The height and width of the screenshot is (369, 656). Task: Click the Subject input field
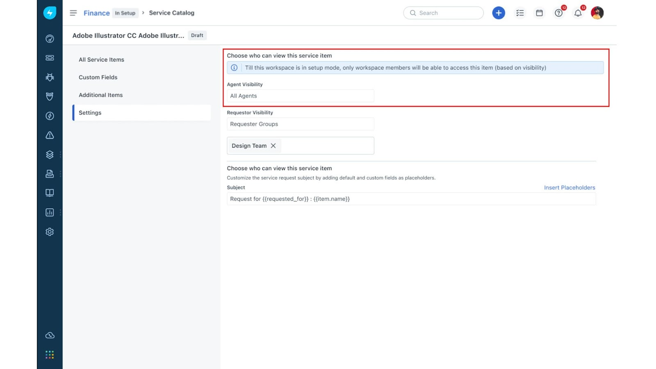411,199
